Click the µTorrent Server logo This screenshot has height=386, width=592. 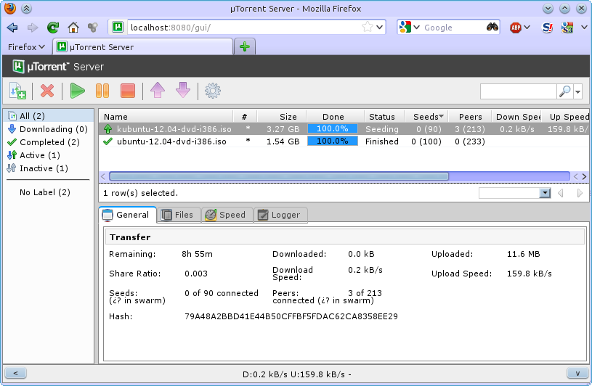[x=58, y=67]
